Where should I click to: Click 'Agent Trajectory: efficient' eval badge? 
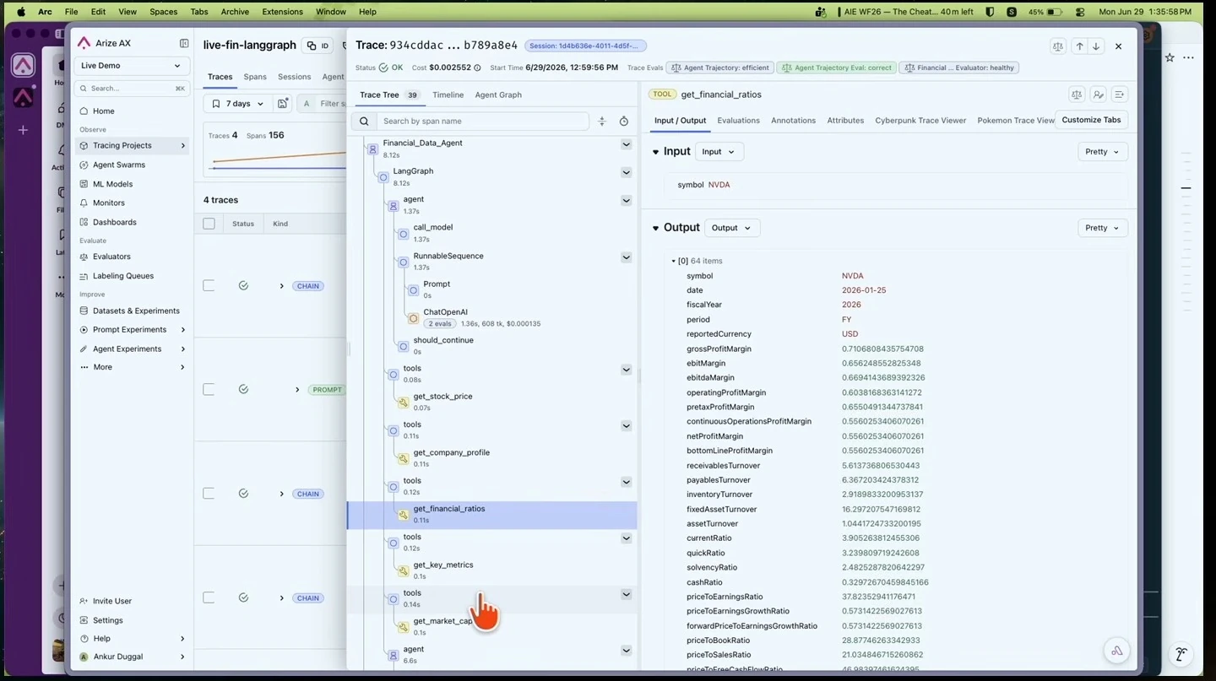[x=720, y=68]
